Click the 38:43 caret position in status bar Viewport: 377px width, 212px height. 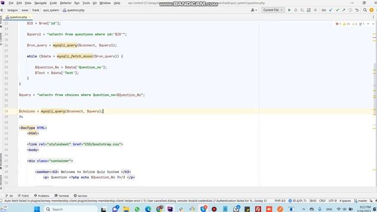tap(313, 201)
